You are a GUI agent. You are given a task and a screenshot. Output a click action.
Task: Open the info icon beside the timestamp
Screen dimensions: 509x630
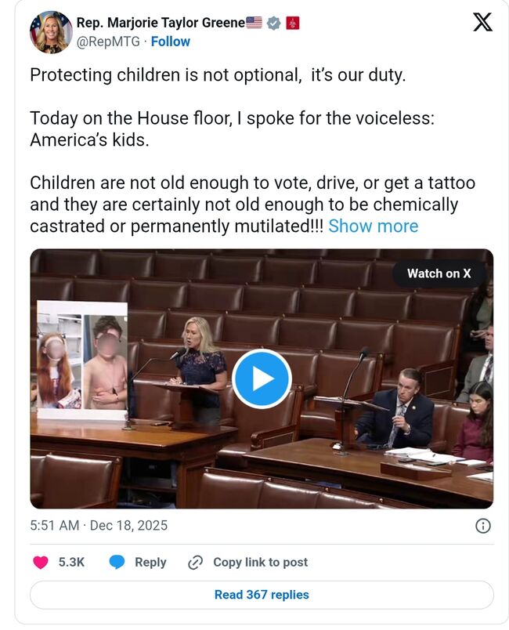[x=483, y=525]
